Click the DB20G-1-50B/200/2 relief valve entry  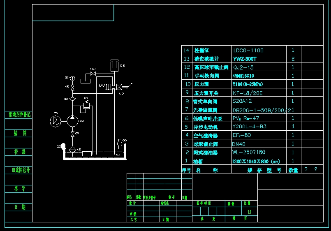coord(262,110)
